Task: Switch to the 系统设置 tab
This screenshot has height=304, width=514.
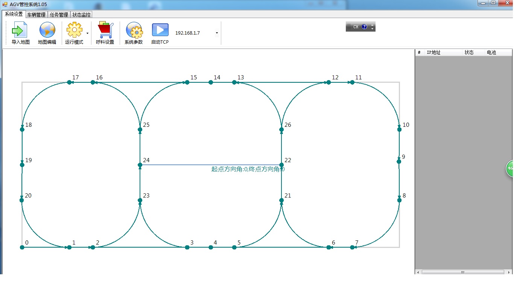Action: 14,14
